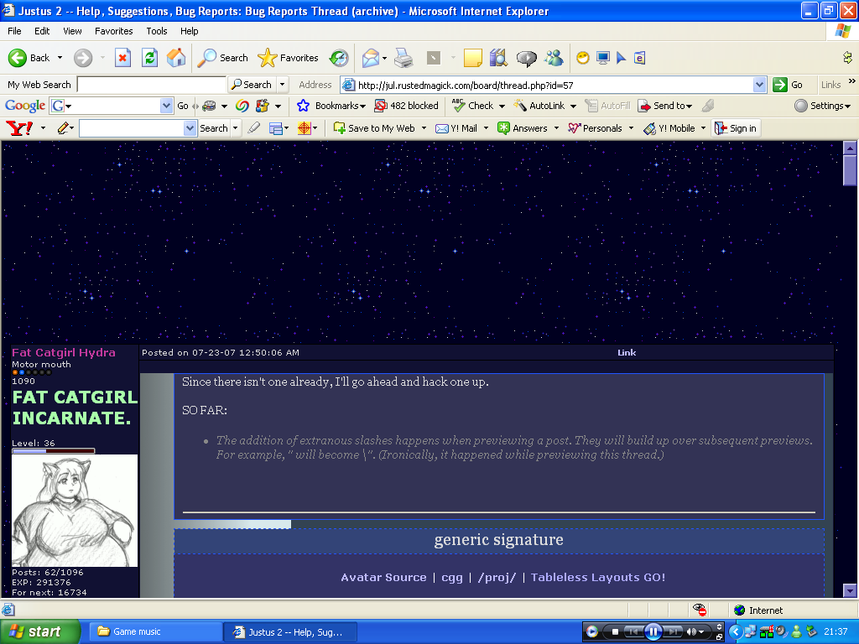Click the Stop loading button in toolbar

pos(123,58)
